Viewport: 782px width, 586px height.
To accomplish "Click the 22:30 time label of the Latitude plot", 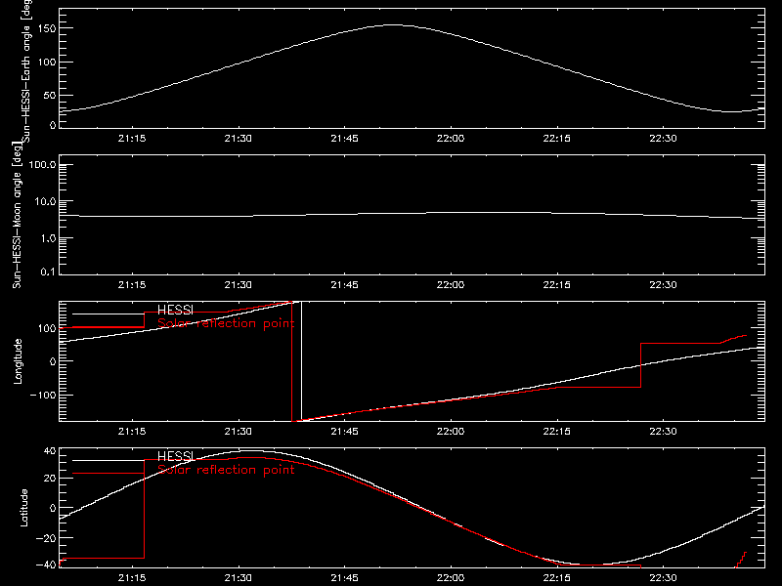I will [x=664, y=578].
